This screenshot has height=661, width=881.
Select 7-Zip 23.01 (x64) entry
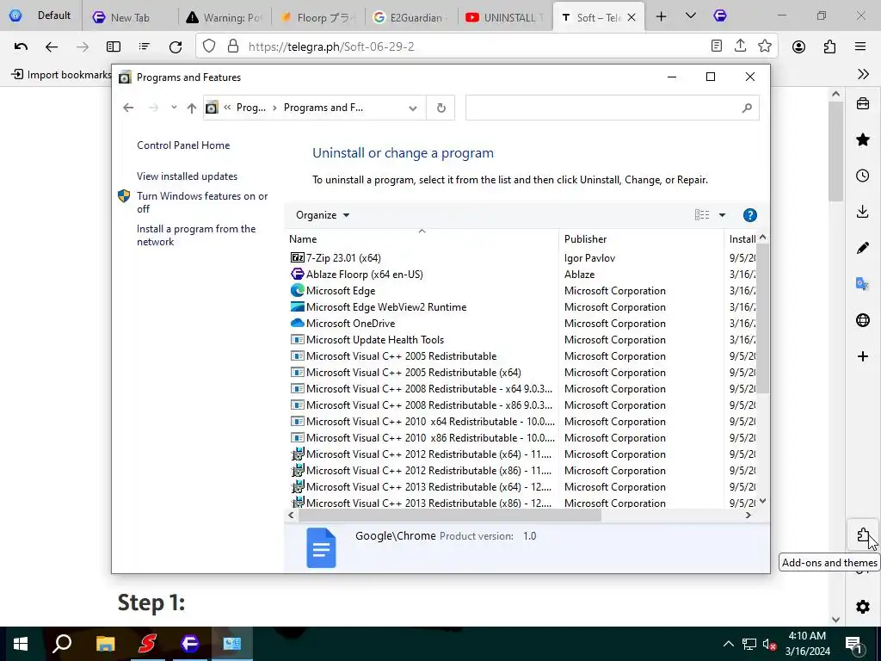tap(343, 258)
